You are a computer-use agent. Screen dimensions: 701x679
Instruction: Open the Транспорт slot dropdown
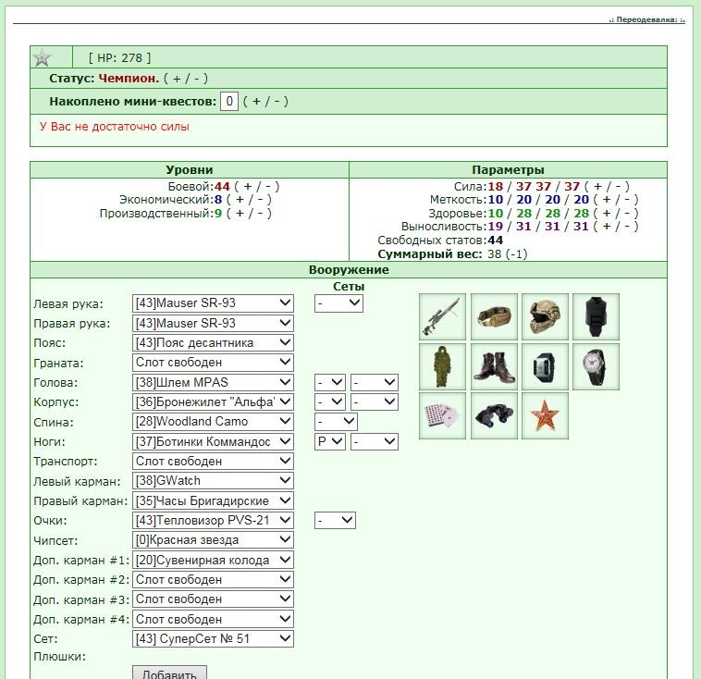tap(213, 462)
